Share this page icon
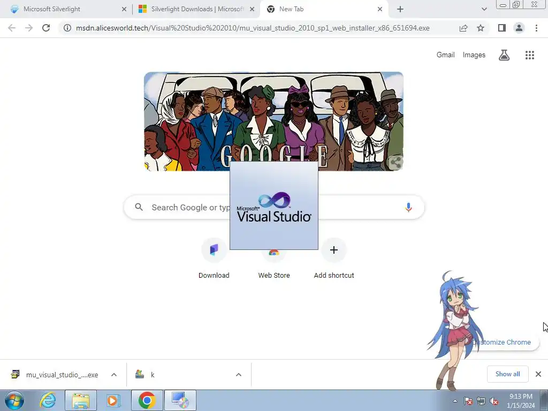The width and height of the screenshot is (548, 411). click(463, 28)
